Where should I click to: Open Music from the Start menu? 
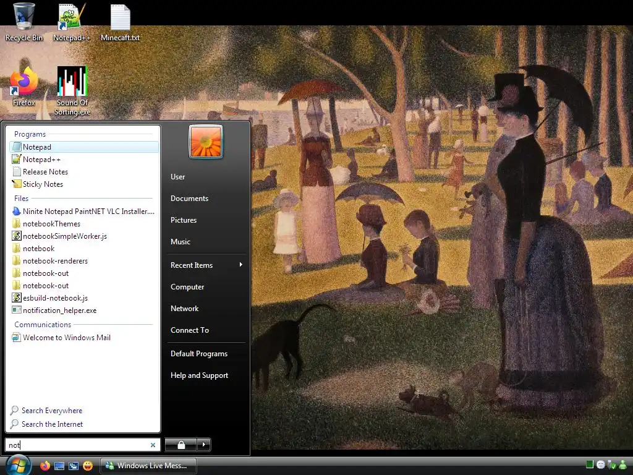206,242
